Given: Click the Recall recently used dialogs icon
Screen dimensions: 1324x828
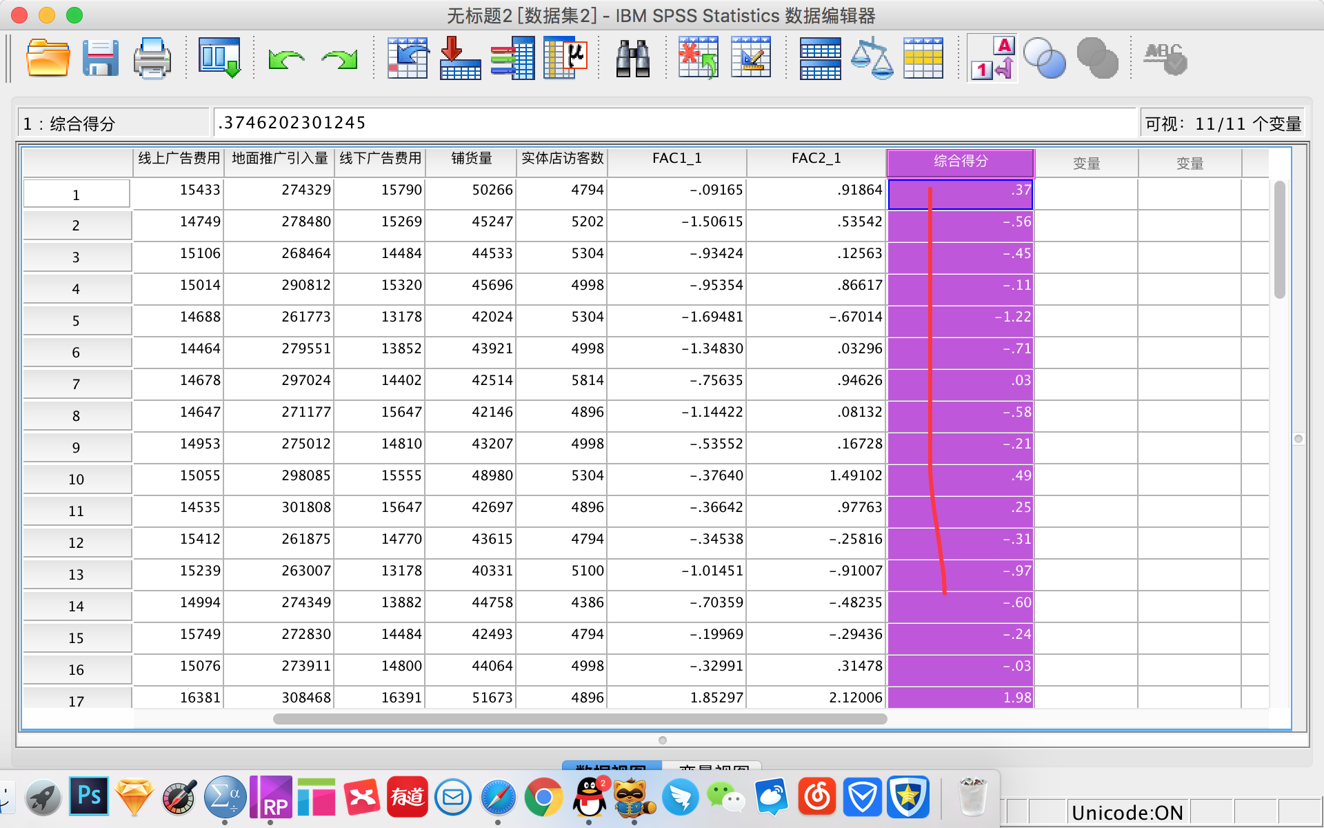Looking at the screenshot, I should 219,59.
